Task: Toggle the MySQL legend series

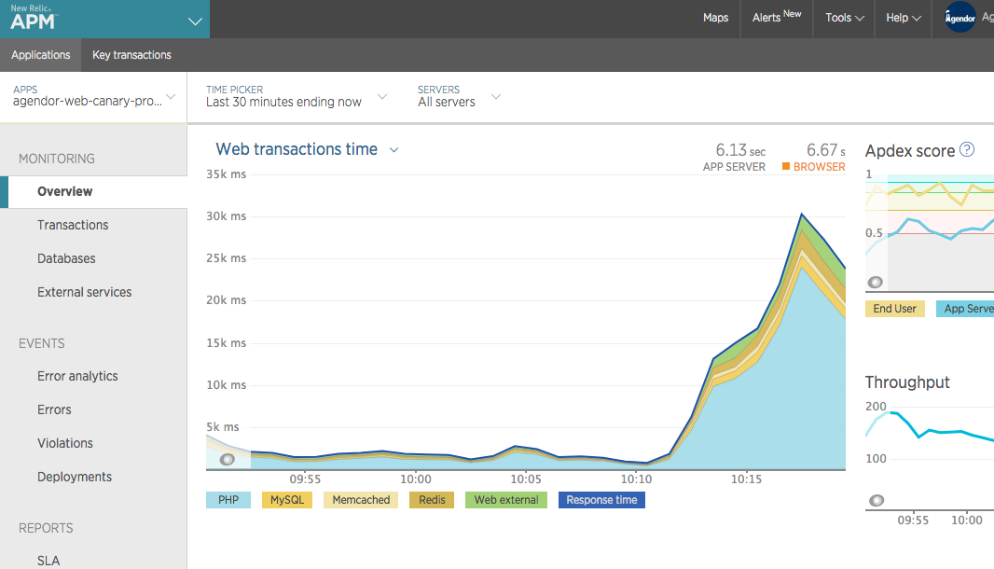Action: 287,500
